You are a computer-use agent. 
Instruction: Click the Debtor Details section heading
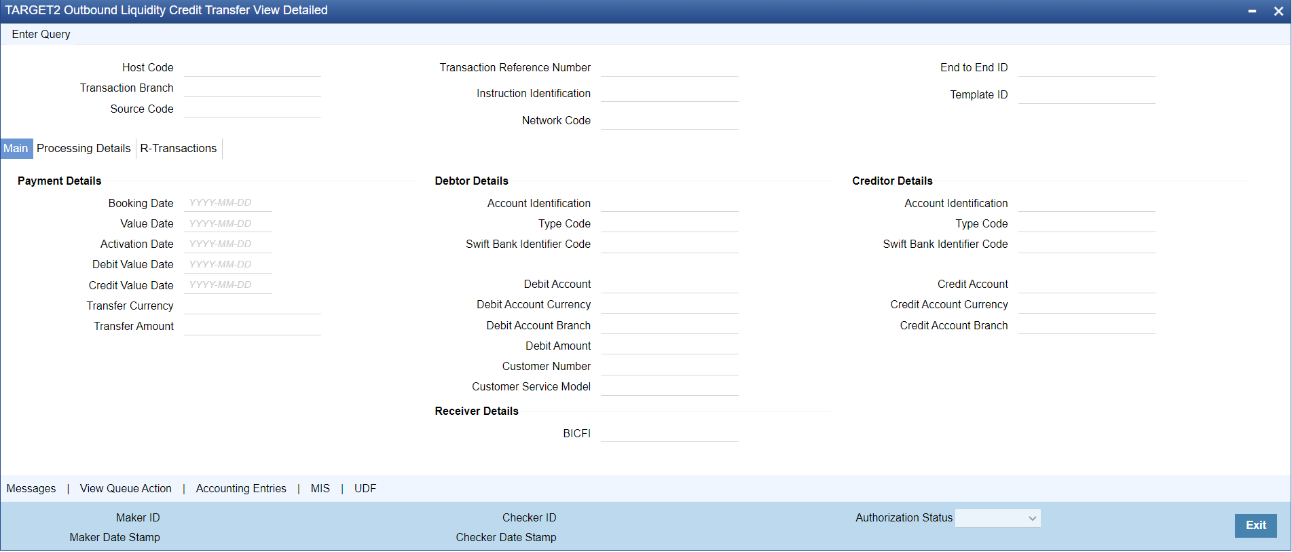point(471,181)
